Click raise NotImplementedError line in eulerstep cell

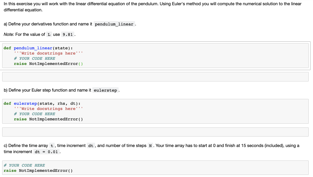(48, 119)
